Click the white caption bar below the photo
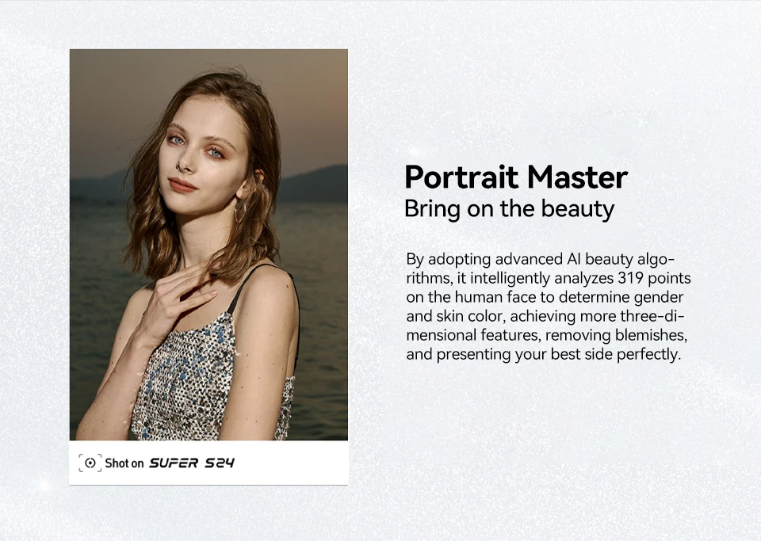Screen dimensions: 761x541 [x=208, y=463]
